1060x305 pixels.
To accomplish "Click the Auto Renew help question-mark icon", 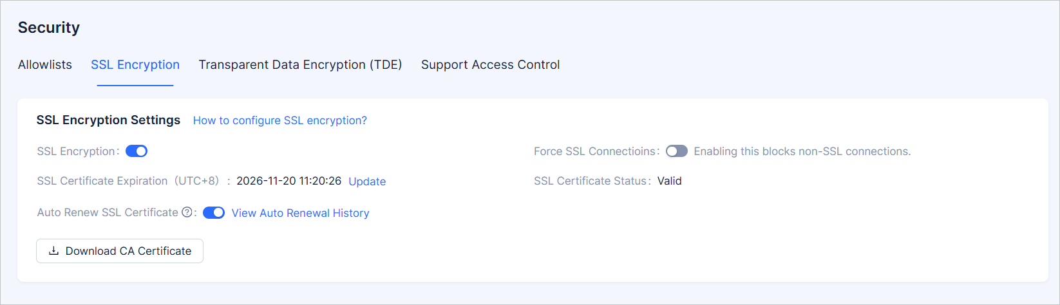I will (x=187, y=212).
